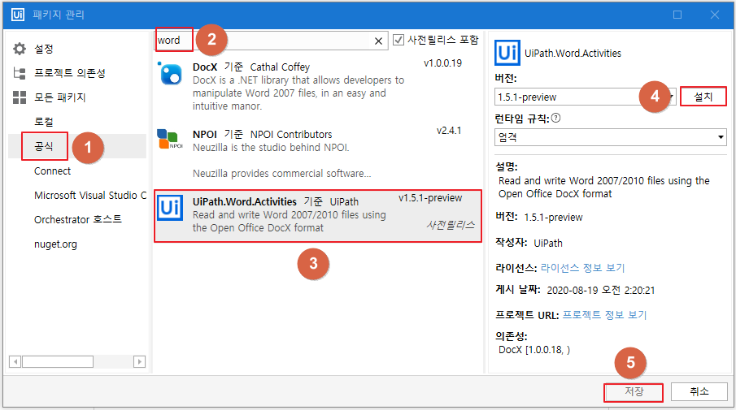Click the NPOI Contributors author text
This screenshot has height=410, width=736.
[291, 135]
